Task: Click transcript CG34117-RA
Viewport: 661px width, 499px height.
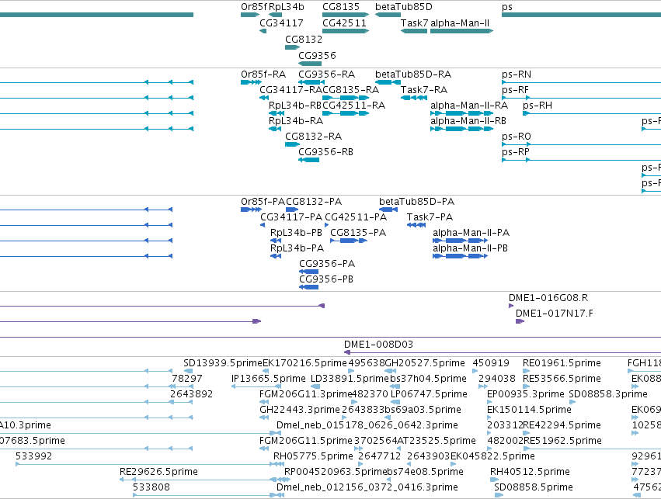Action: click(x=290, y=90)
